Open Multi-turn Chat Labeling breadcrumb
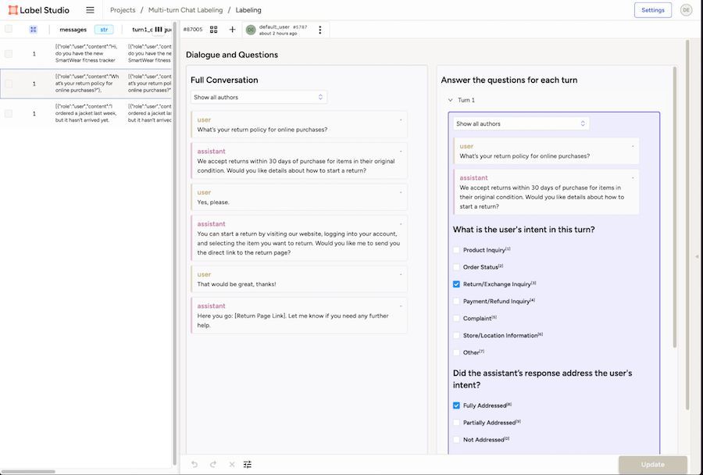 185,10
